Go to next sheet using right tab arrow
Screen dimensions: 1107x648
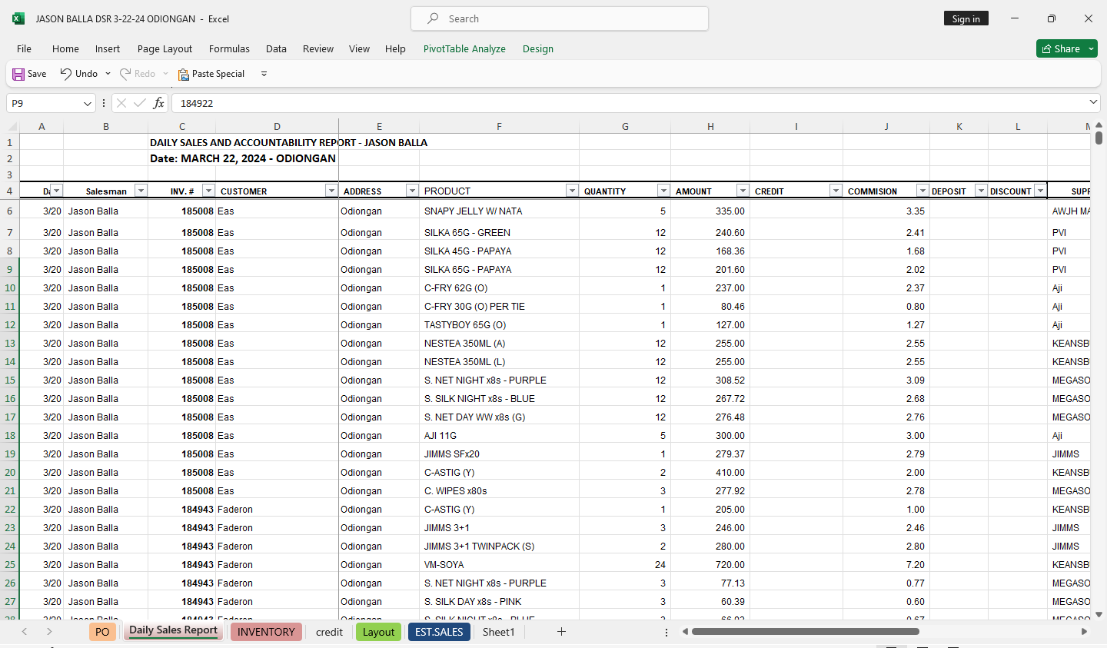[49, 632]
